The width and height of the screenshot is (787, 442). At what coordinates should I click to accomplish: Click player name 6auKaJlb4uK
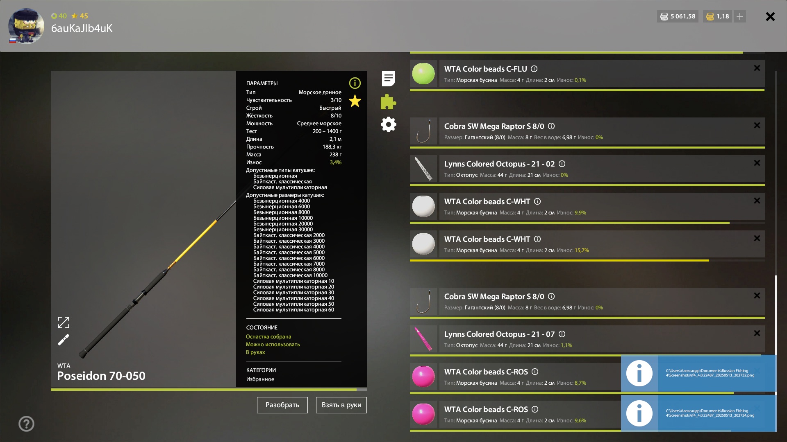(82, 28)
